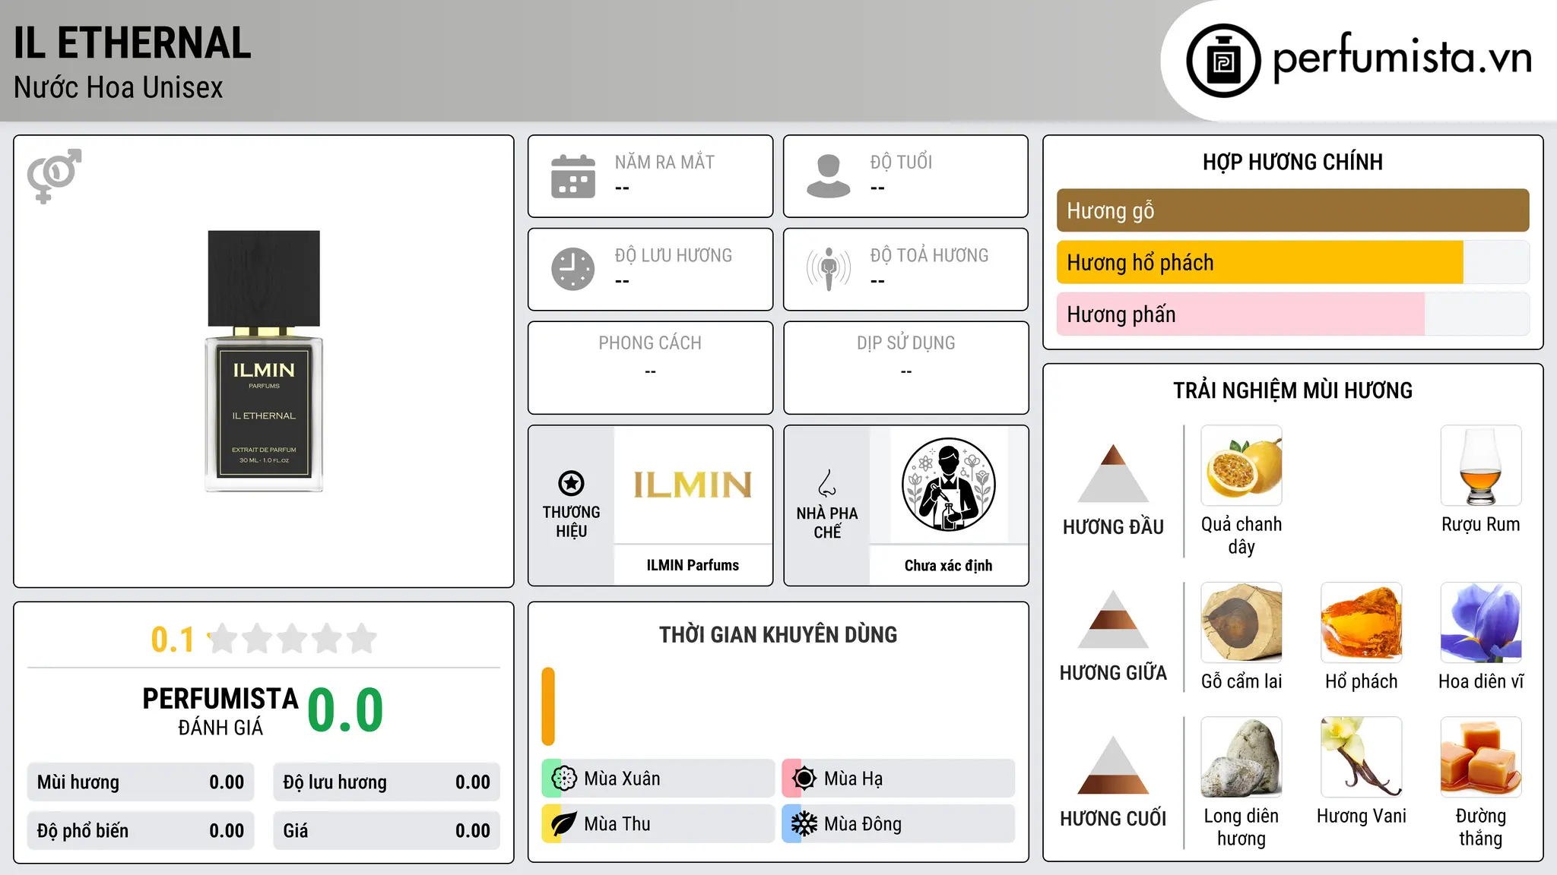Image resolution: width=1557 pixels, height=875 pixels.
Task: Click the NHÀ PHA CHẾ label
Action: click(x=827, y=523)
